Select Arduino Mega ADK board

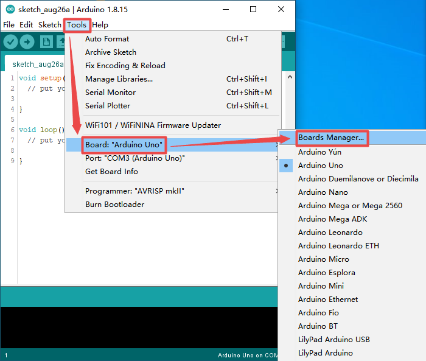click(352, 219)
